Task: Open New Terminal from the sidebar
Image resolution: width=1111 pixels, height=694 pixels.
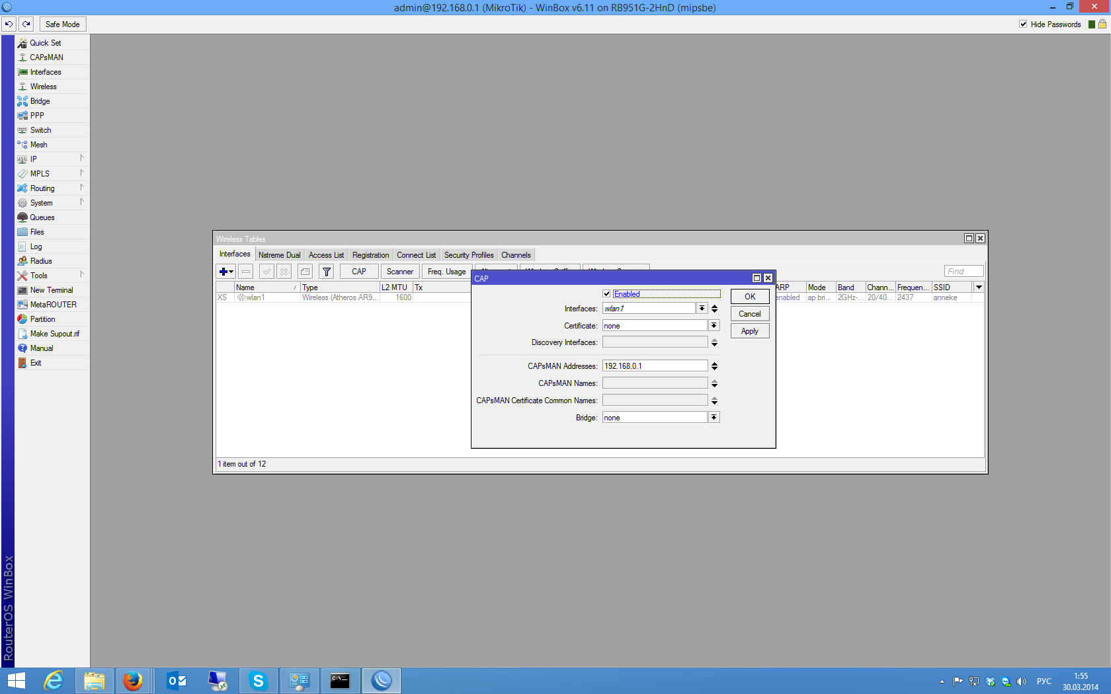Action: pyautogui.click(x=51, y=290)
